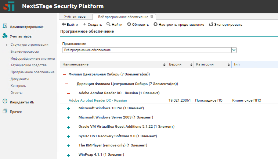Image resolution: width=278 pixels, height=159 pixels.
Task: Click the Обновить refresh icon
Action: (x=129, y=24)
